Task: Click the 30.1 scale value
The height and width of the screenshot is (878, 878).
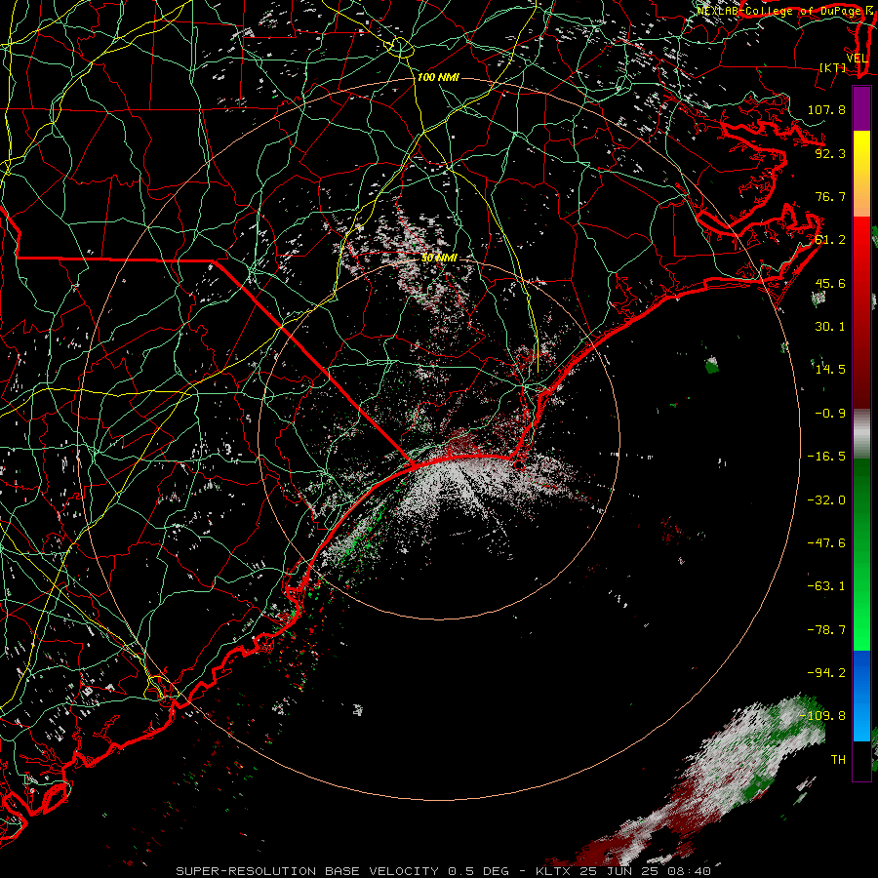Action: 830,327
